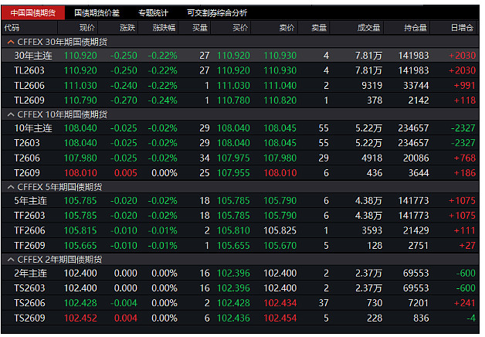Click TS2606 open interest 7201
Screen dimensions: 485x337
pos(419,303)
